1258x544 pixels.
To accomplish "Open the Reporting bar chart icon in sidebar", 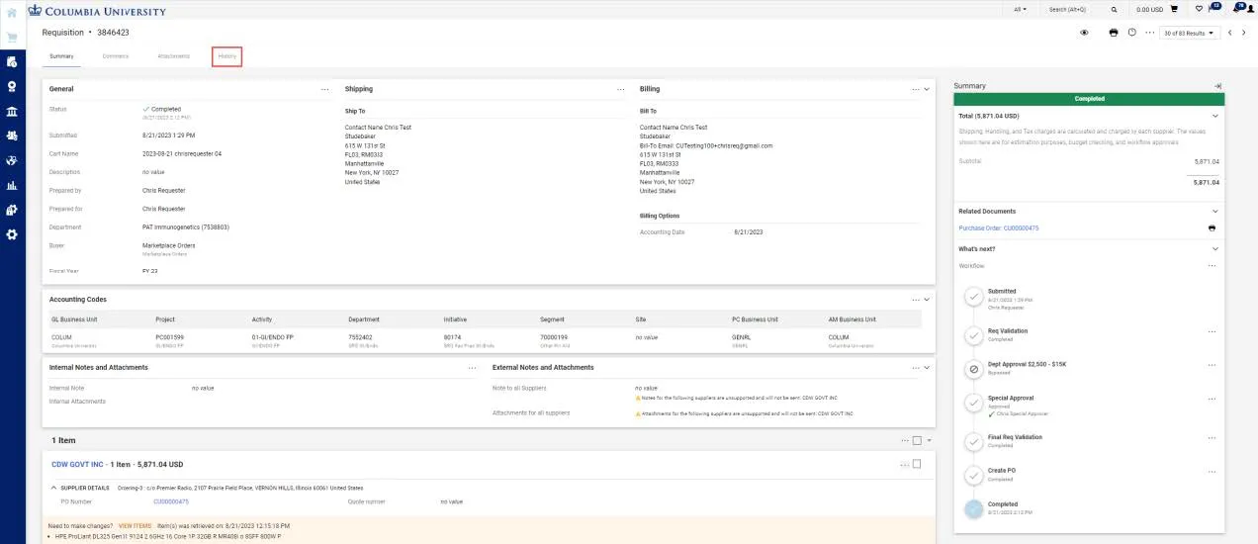I will click(12, 185).
